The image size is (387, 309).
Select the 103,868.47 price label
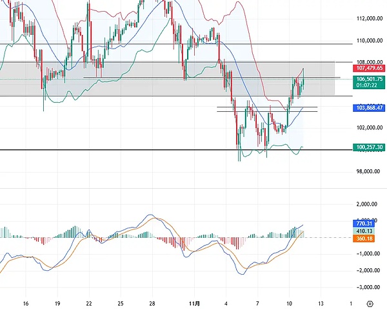tap(370, 107)
